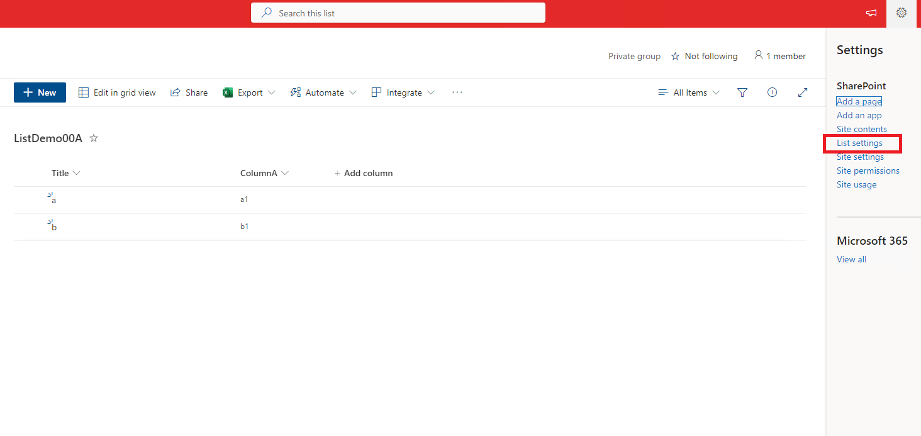The width and height of the screenshot is (921, 436).
Task: Click the Not following label
Action: coord(711,56)
